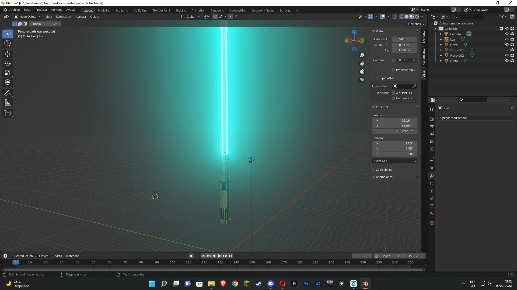The width and height of the screenshot is (517, 290).
Task: Click Cursor 3D Rotación X 77.5° field
Action: pyautogui.click(x=395, y=143)
